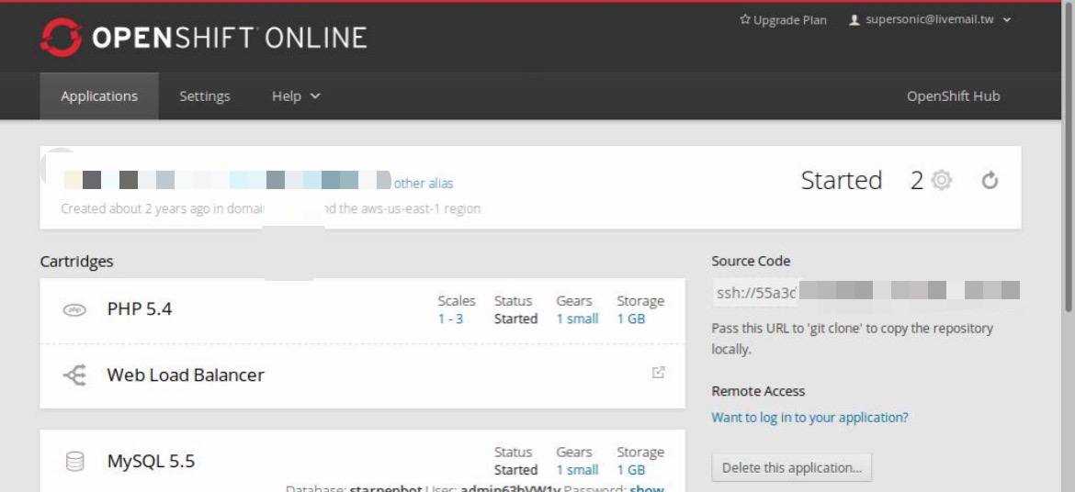This screenshot has height=492, width=1075.
Task: Click the PHP 5.4 cartridge title
Action: (x=139, y=309)
